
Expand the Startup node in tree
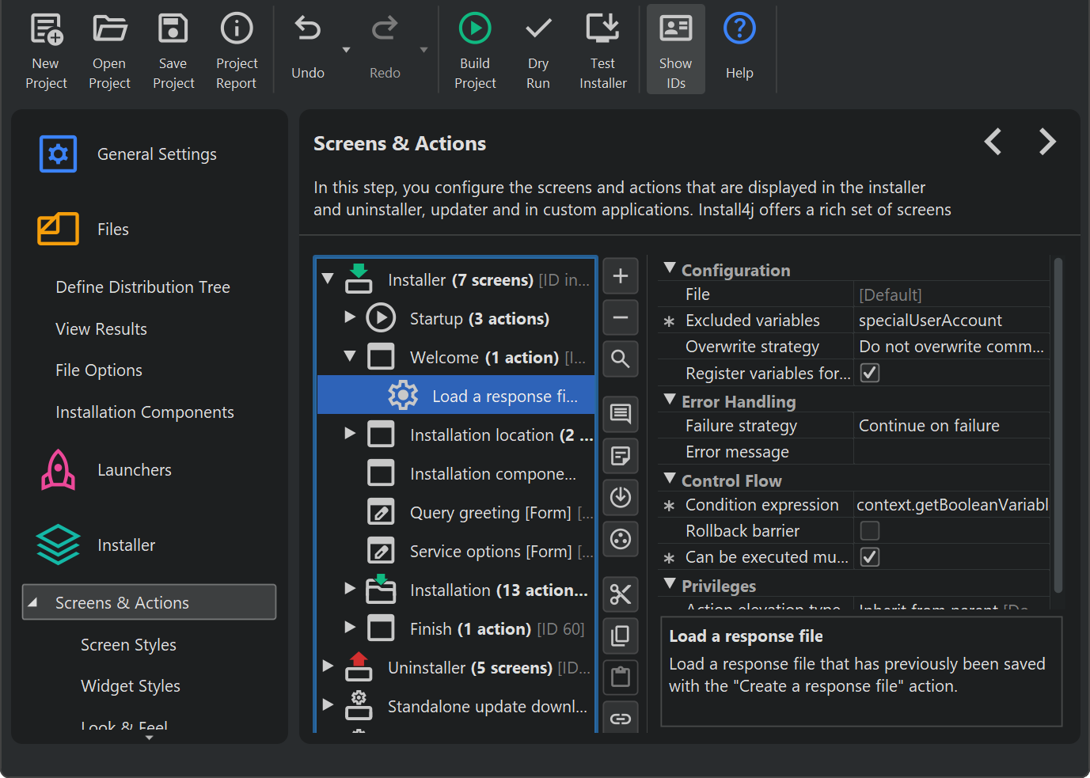pyautogui.click(x=350, y=317)
